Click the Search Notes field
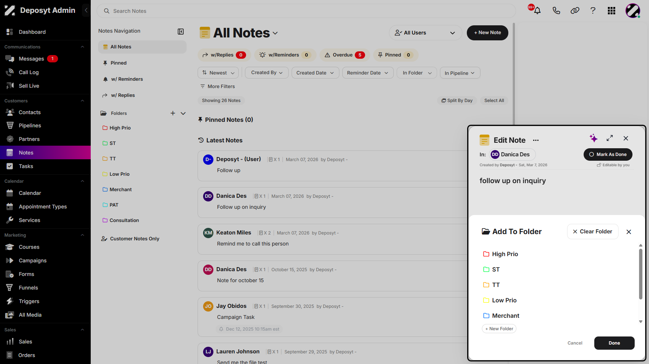 point(306,11)
